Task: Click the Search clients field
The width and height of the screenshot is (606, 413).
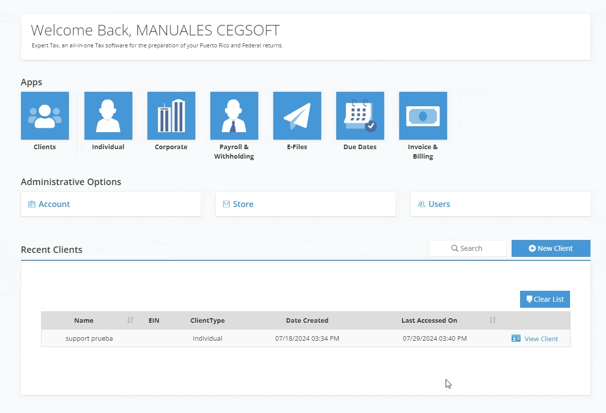Action: click(x=467, y=248)
